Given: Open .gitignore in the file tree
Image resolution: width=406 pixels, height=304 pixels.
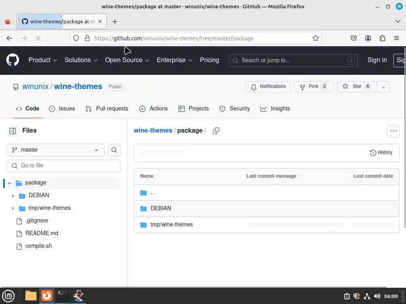Looking at the screenshot, I should coord(36,221).
